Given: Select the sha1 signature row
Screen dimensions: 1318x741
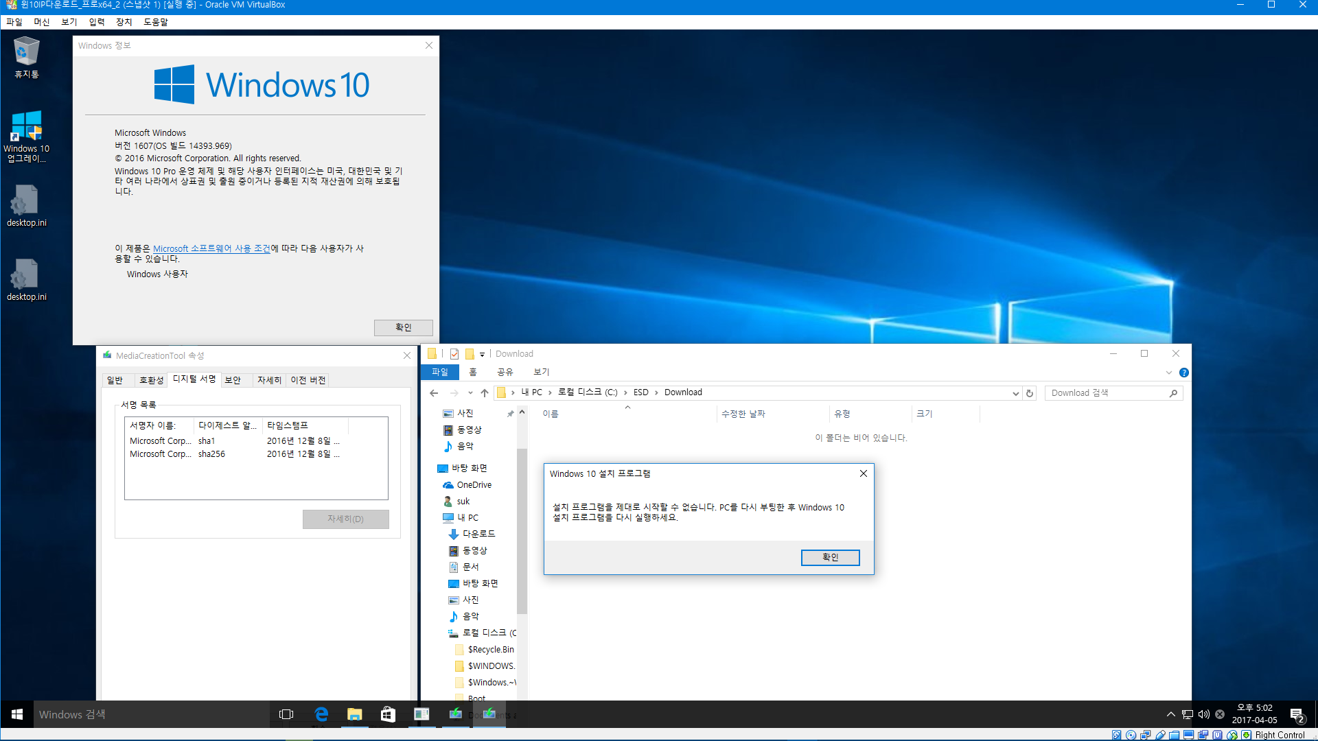Looking at the screenshot, I should [x=234, y=441].
